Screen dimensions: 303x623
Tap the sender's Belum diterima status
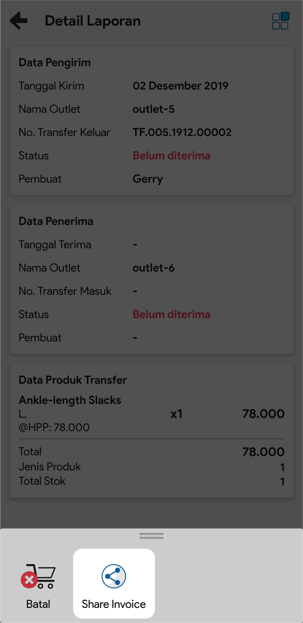coord(172,156)
